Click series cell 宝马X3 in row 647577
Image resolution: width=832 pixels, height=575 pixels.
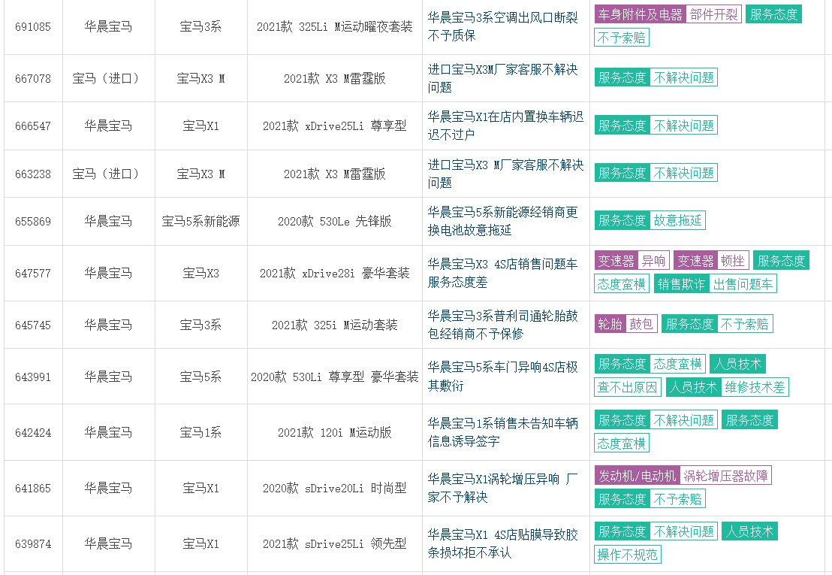[200, 274]
